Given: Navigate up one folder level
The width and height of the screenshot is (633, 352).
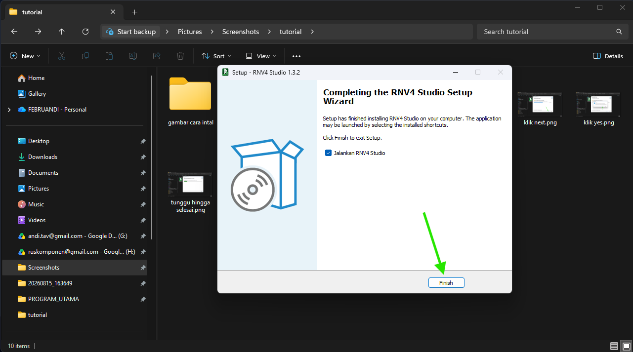Looking at the screenshot, I should 62,32.
